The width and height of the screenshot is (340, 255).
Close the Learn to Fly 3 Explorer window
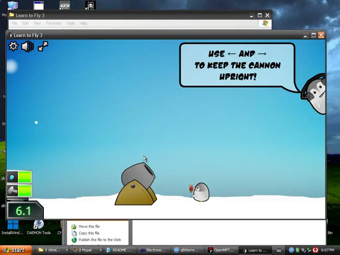[268, 15]
